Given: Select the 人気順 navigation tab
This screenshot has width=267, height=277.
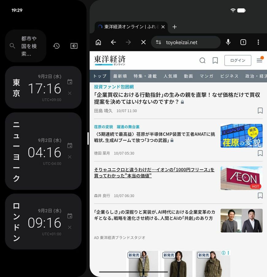Looking at the screenshot, I should (170, 76).
